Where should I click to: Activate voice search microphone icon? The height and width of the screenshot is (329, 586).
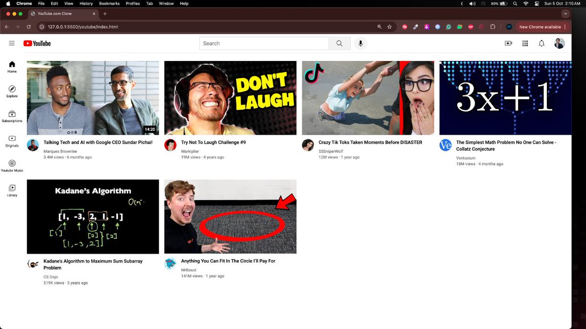[x=360, y=43]
